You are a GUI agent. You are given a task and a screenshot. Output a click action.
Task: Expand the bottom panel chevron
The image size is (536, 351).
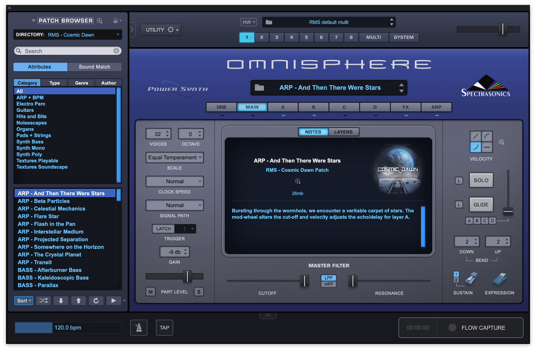pos(268,315)
